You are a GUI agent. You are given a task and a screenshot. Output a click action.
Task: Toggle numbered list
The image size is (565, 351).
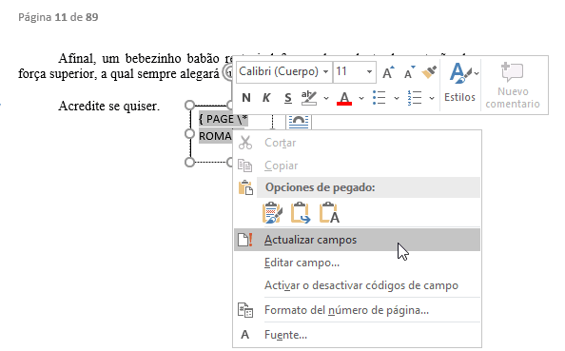point(415,98)
